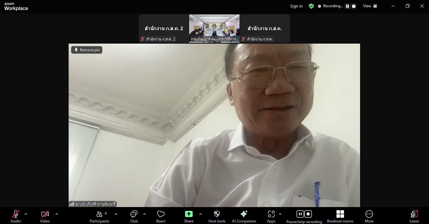Screen dimensions: 429x224
Task: Open the Chat panel
Action: [x=134, y=216]
